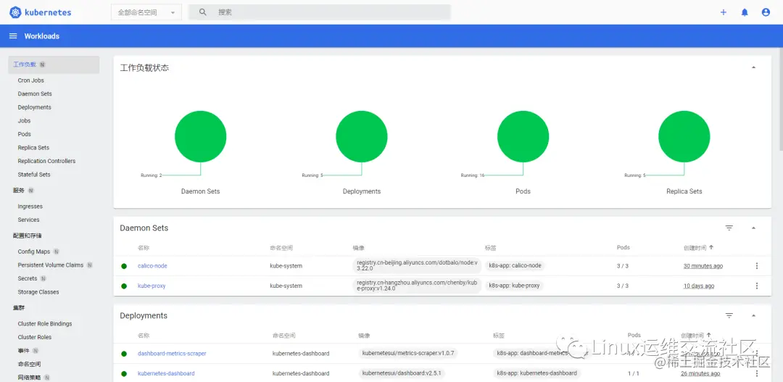Click the kubernetesui/metrics-scraper:v1.0.7 image chip
783x382 pixels.
pos(408,353)
